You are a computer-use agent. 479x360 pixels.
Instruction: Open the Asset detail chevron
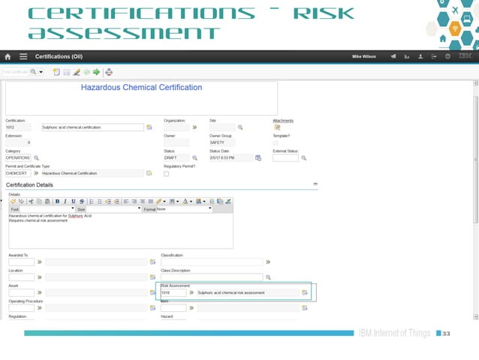click(39, 292)
